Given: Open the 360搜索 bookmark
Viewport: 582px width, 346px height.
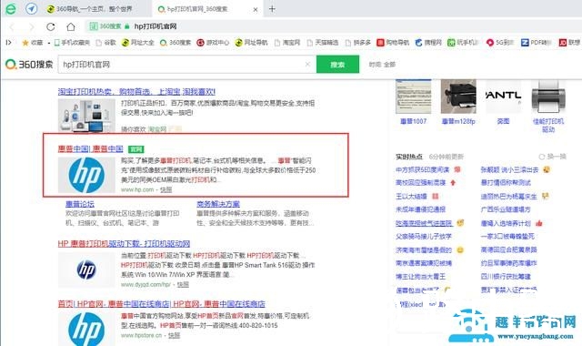Looking at the screenshot, I should pos(176,43).
